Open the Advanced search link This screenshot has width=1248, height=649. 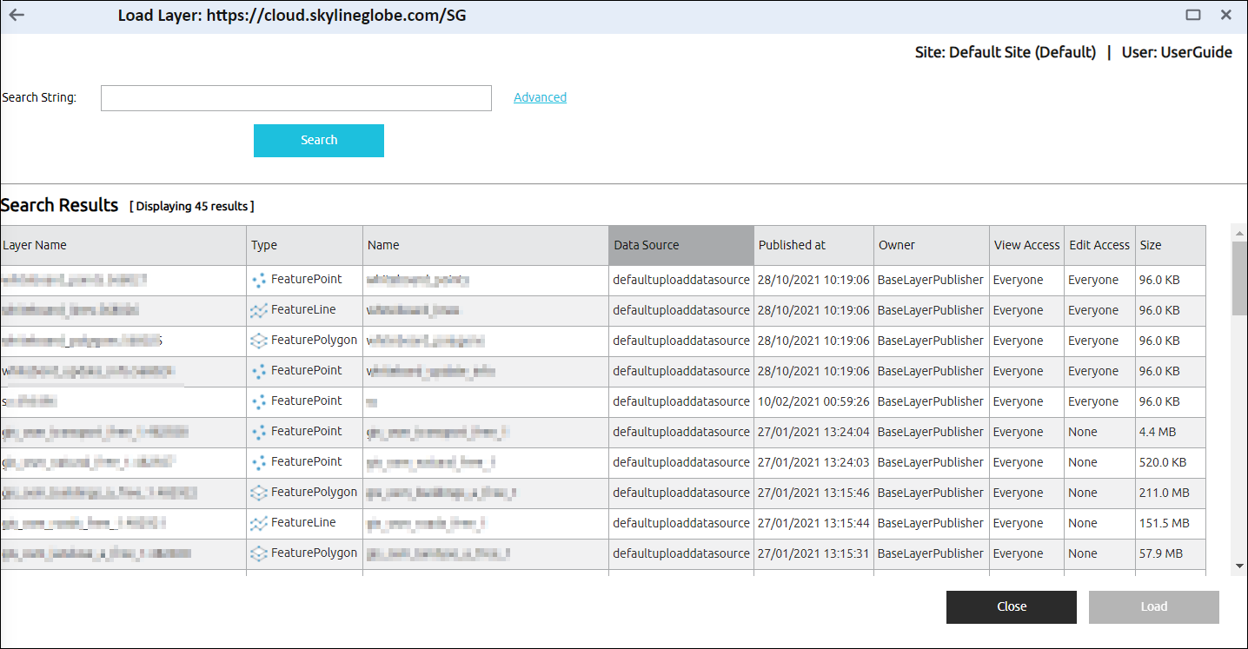tap(540, 97)
